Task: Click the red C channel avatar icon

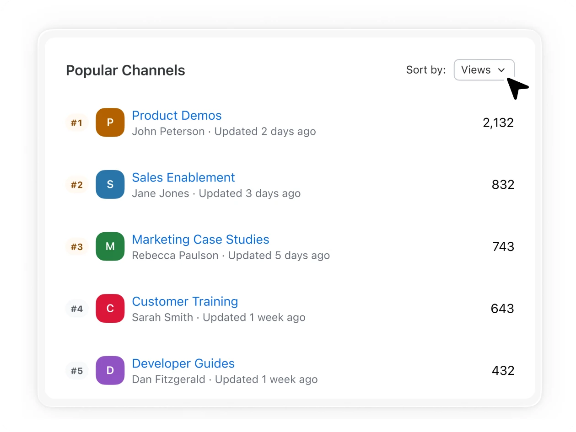Action: click(110, 309)
